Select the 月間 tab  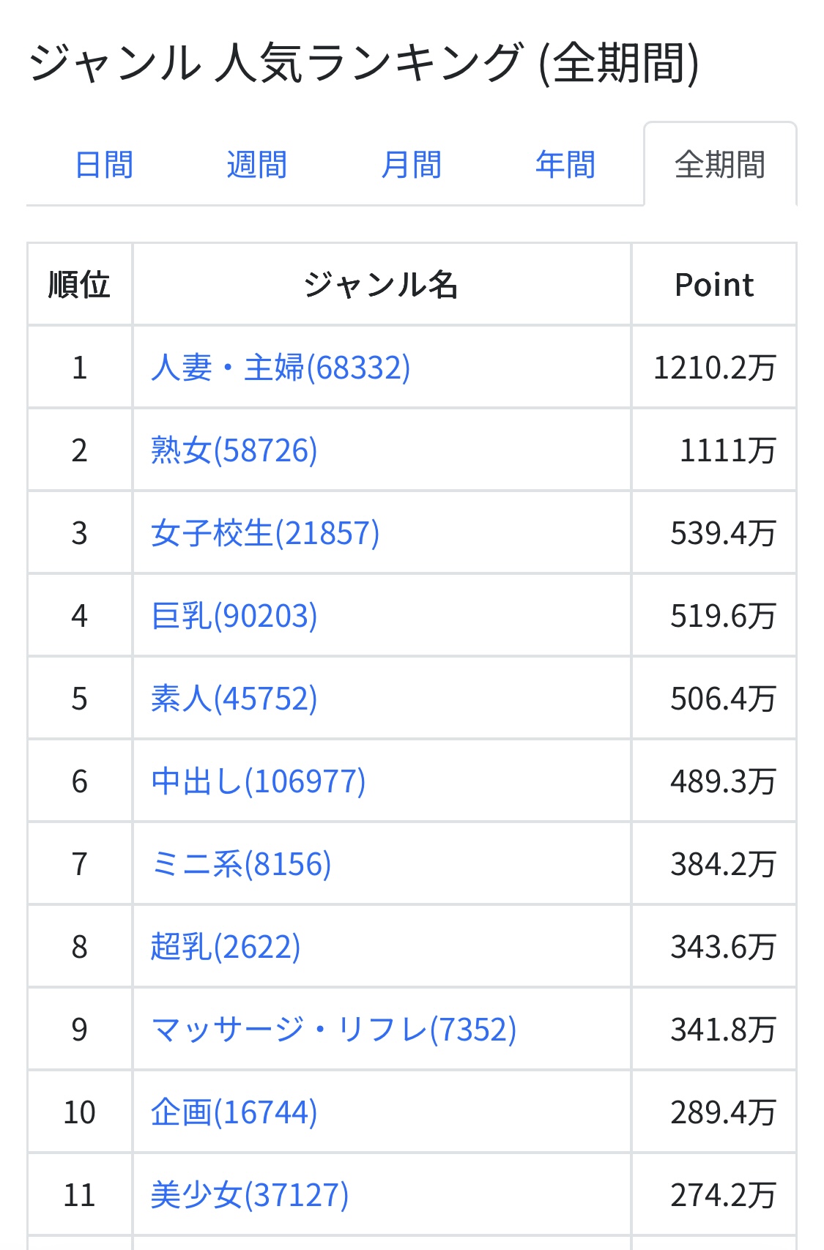pyautogui.click(x=412, y=165)
